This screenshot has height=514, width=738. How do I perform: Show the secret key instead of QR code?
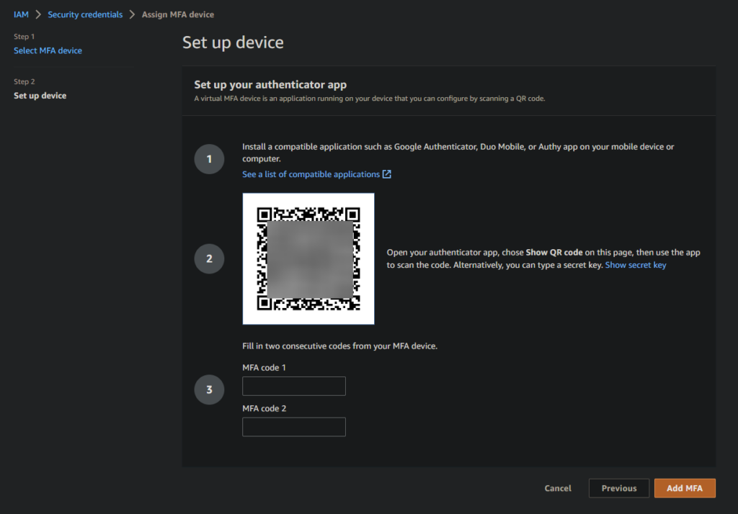(635, 264)
